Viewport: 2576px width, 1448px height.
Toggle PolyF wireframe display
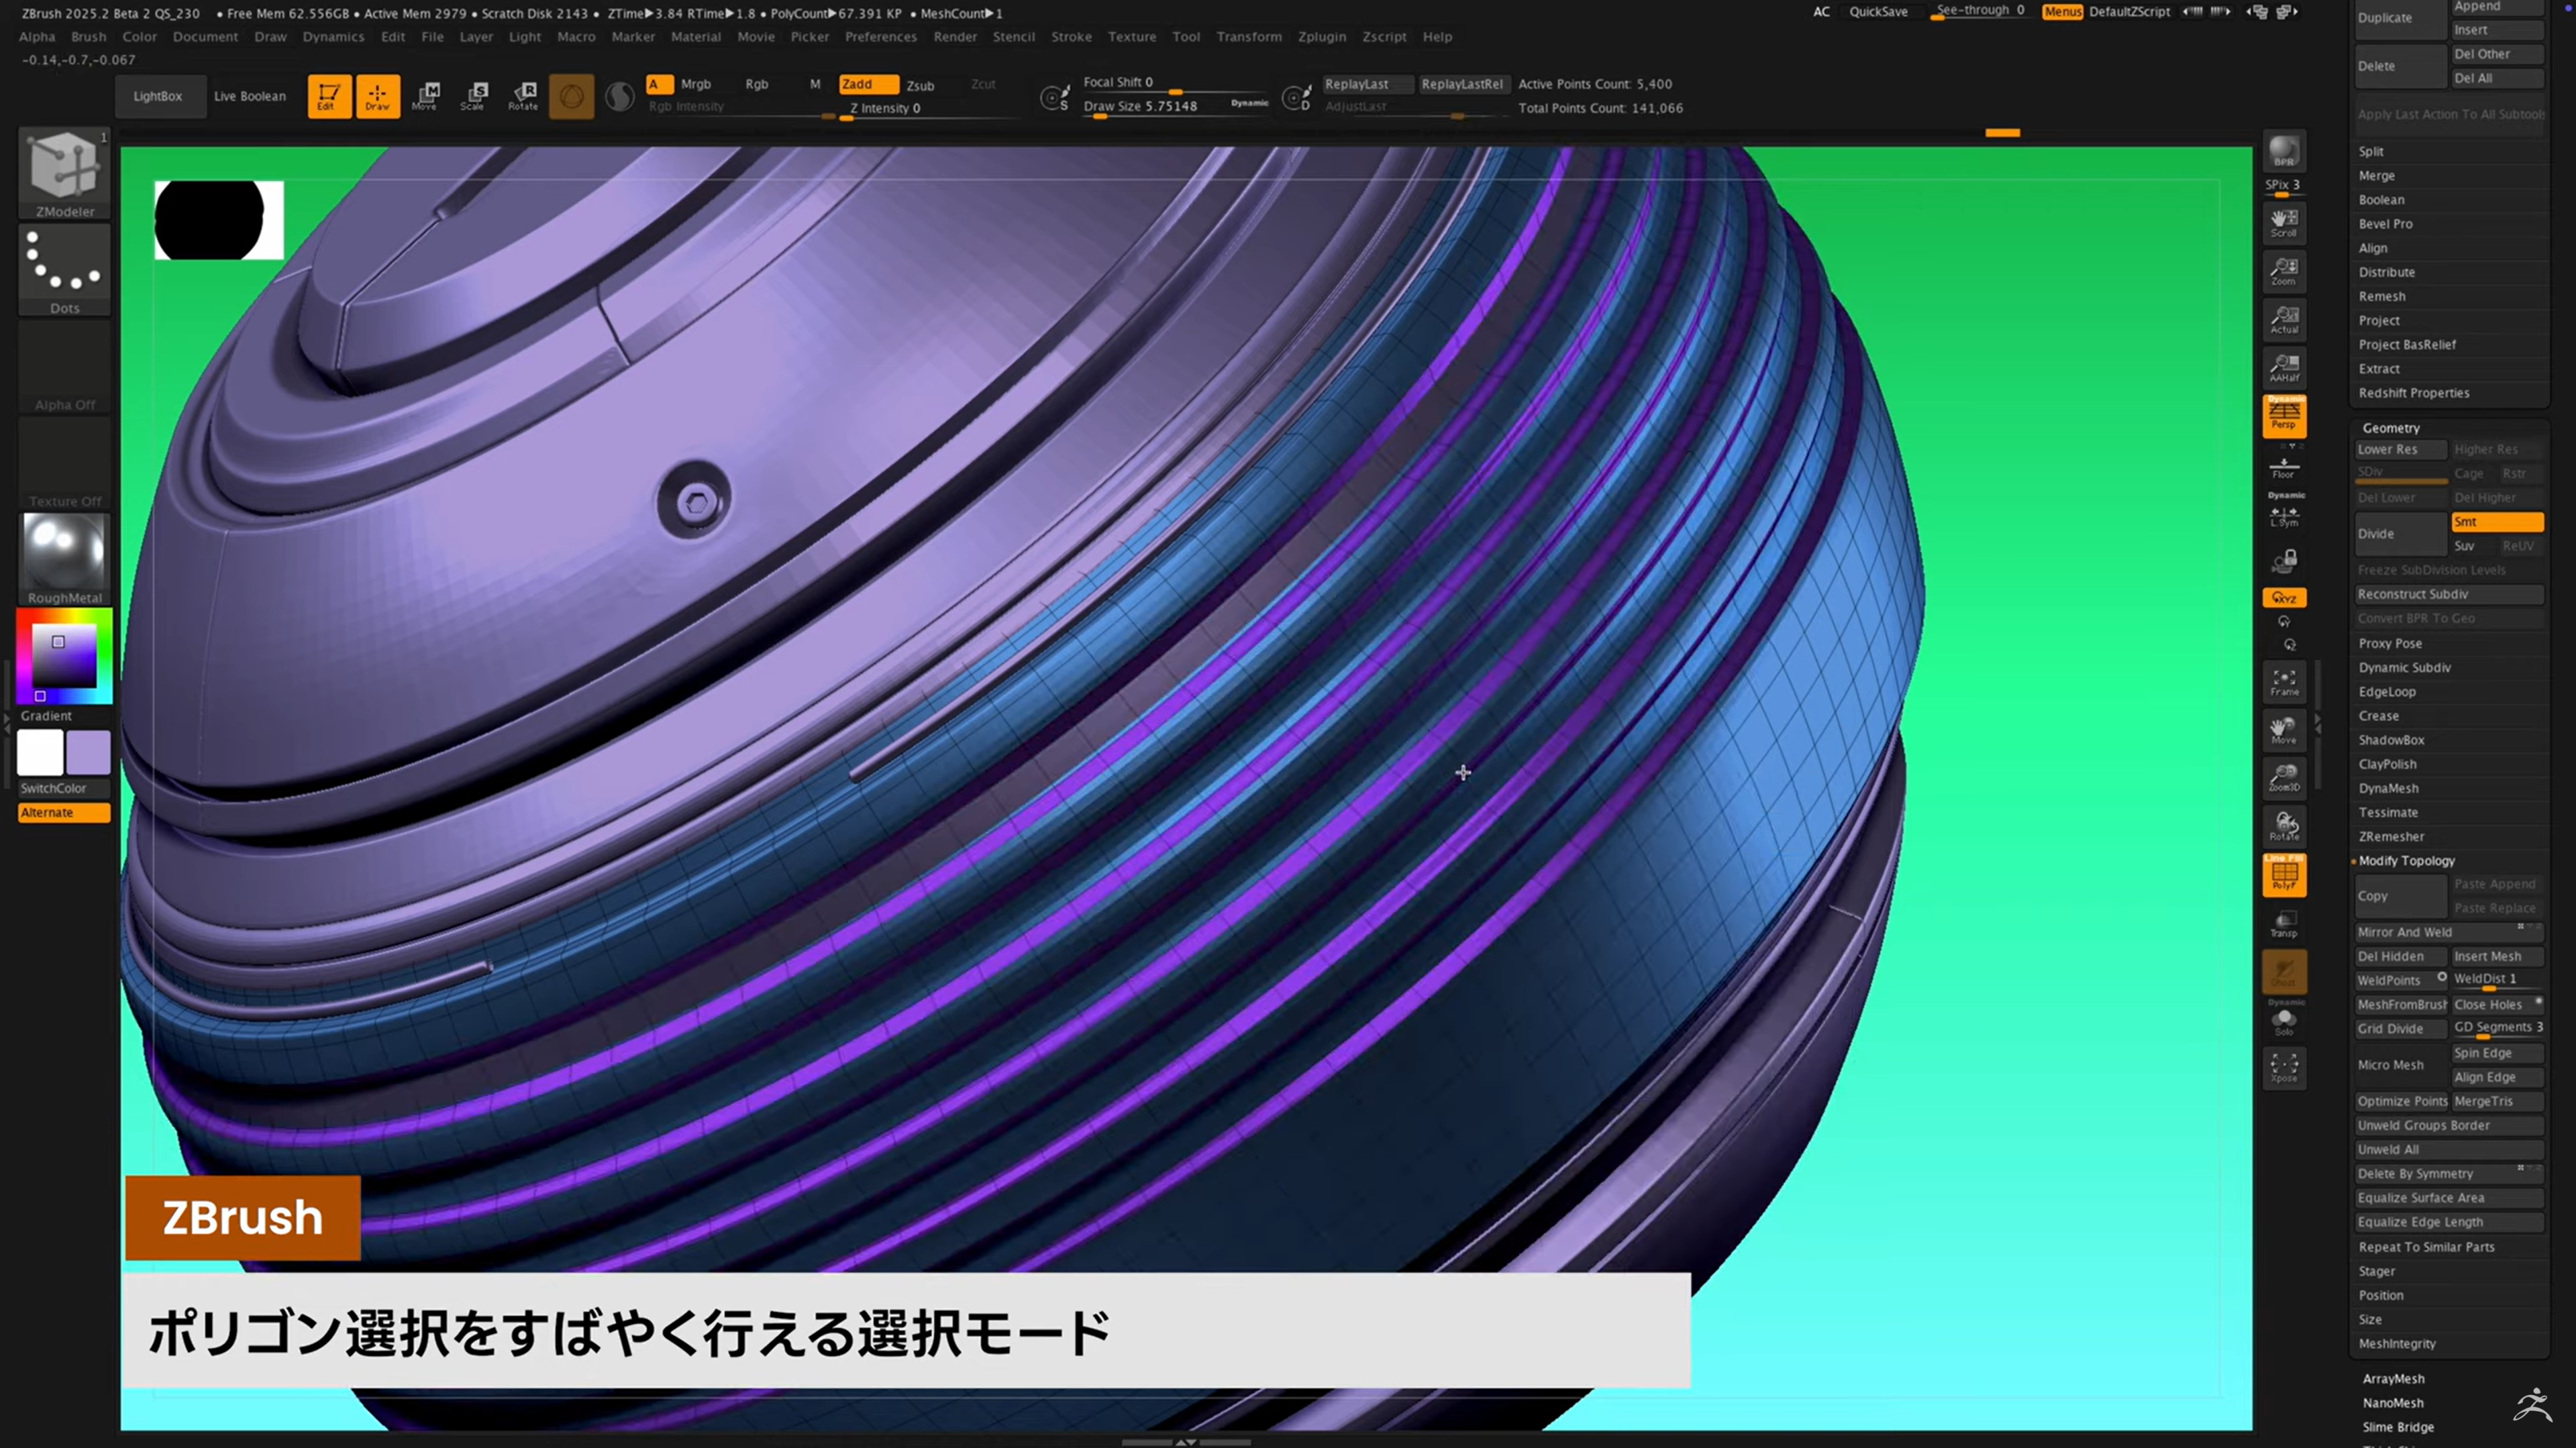pos(2284,875)
